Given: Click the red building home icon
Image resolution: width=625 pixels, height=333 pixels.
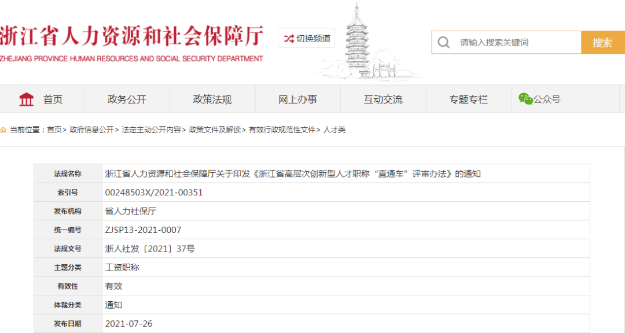Looking at the screenshot, I should tap(26, 99).
